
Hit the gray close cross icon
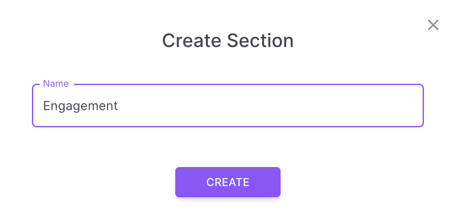tap(433, 25)
